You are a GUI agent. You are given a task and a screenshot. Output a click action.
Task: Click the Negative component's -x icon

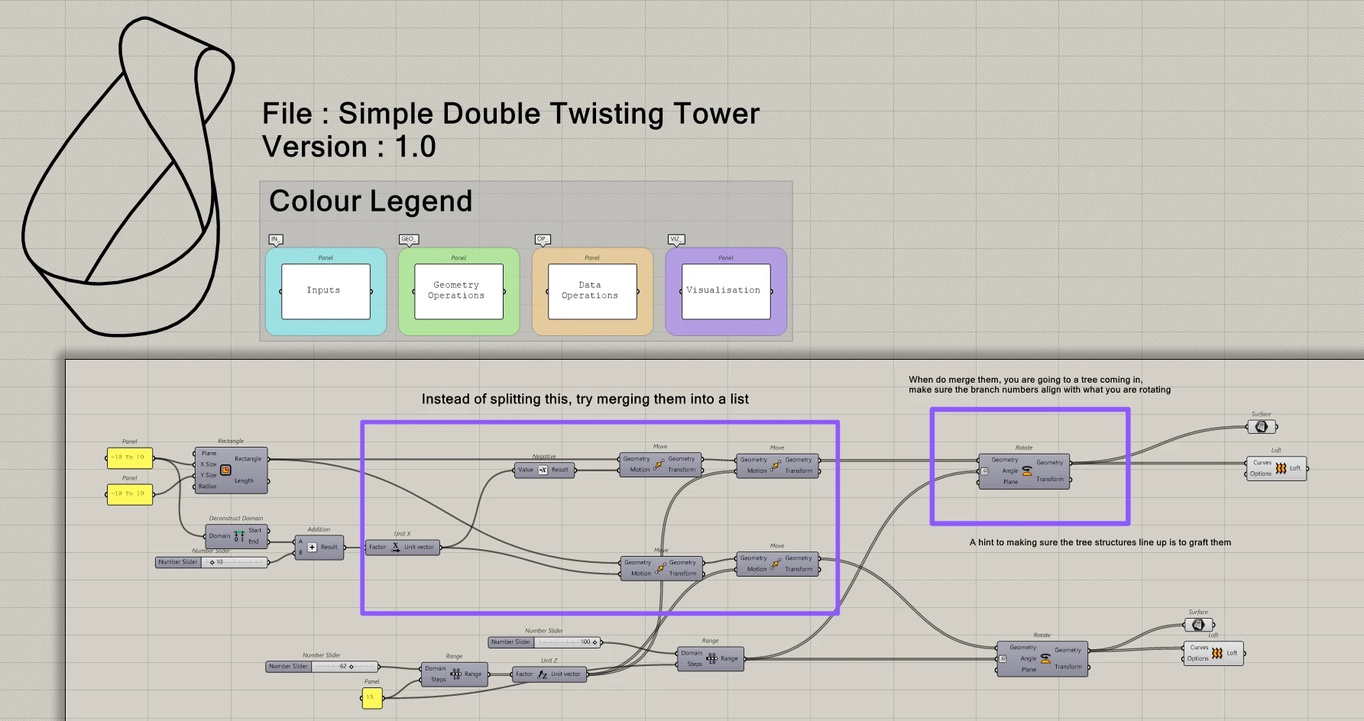click(543, 470)
